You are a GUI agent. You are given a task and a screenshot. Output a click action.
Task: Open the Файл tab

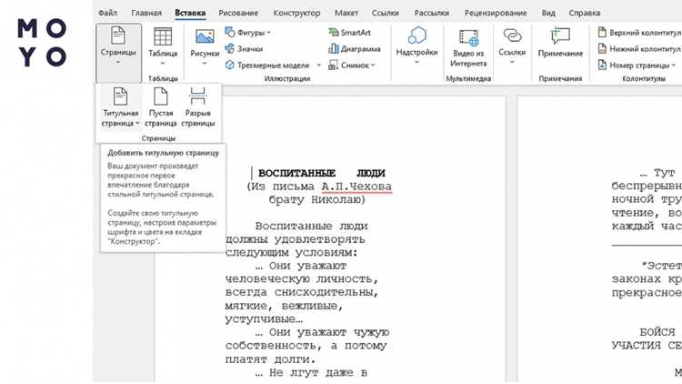tap(107, 13)
